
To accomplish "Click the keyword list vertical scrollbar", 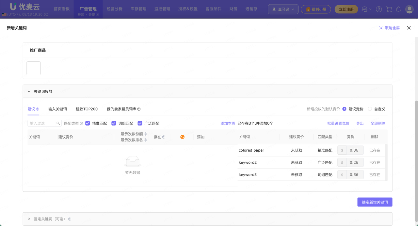I will click(386, 162).
